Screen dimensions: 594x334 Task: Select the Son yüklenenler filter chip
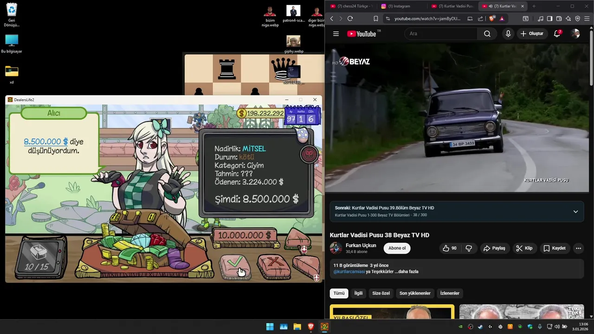click(415, 293)
